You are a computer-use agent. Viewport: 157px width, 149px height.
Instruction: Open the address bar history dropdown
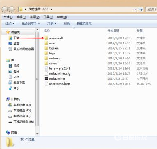135,9
